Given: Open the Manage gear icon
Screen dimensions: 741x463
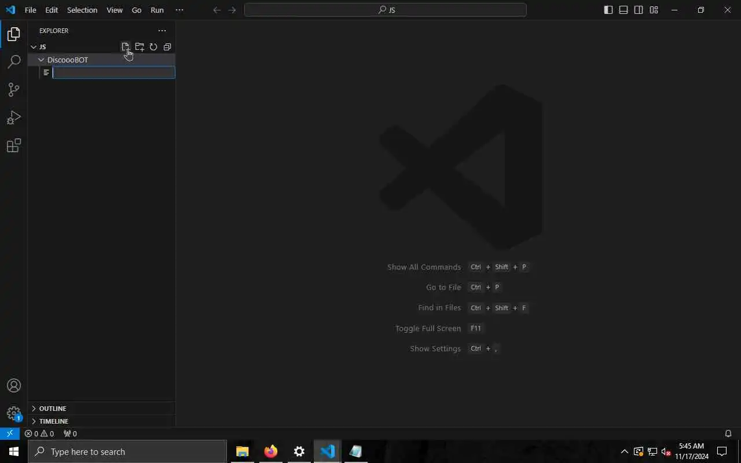Looking at the screenshot, I should (x=14, y=413).
